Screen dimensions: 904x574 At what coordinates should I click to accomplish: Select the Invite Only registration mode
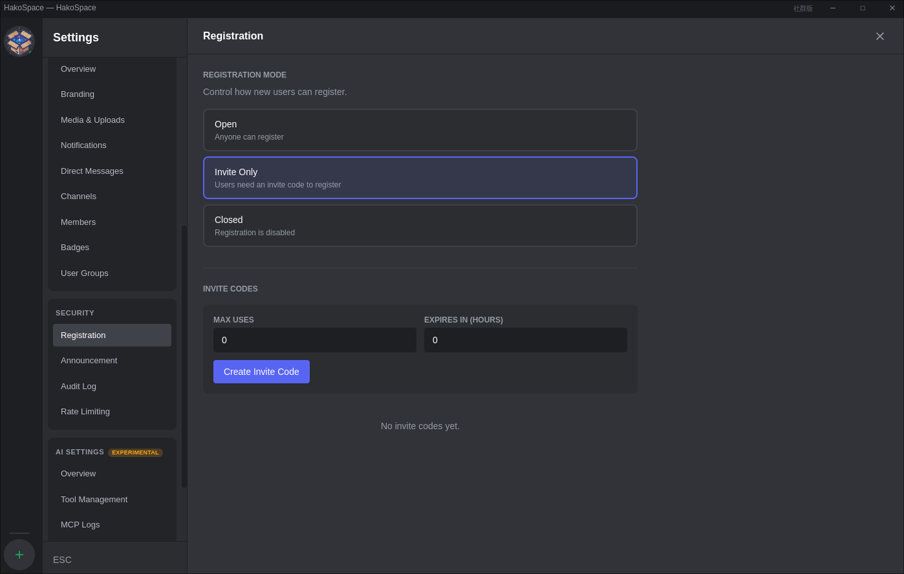(x=420, y=177)
